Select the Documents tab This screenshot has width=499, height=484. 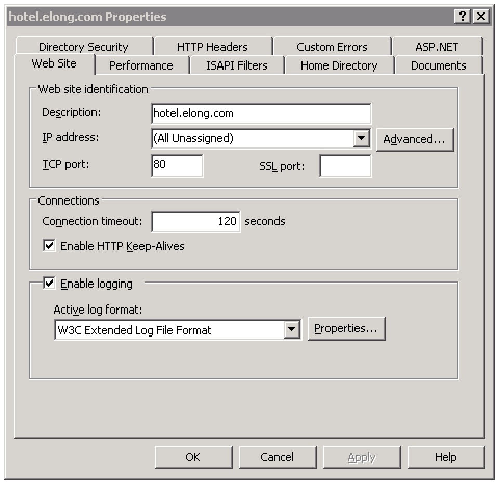tap(438, 66)
